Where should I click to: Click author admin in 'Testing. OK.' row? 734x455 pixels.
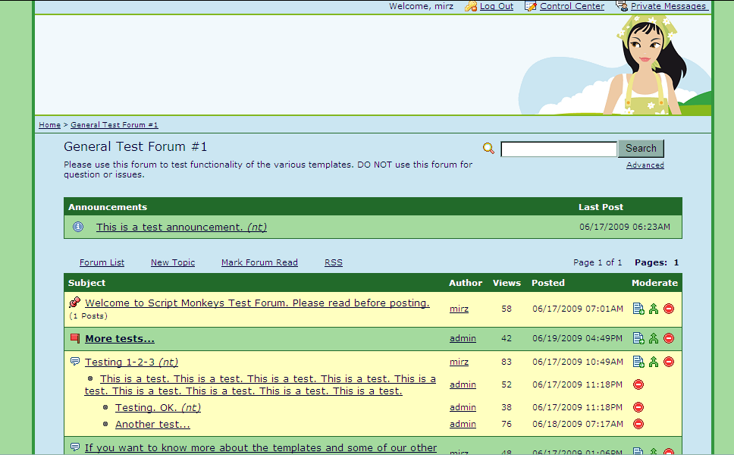(x=463, y=407)
